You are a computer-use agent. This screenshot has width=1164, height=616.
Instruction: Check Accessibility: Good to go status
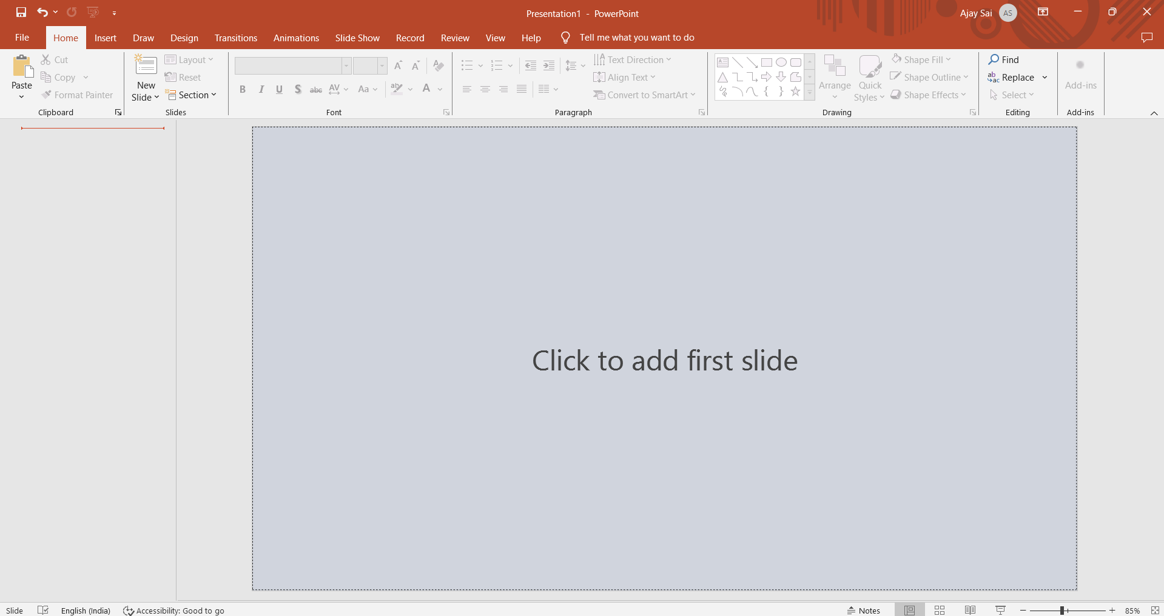(x=173, y=611)
